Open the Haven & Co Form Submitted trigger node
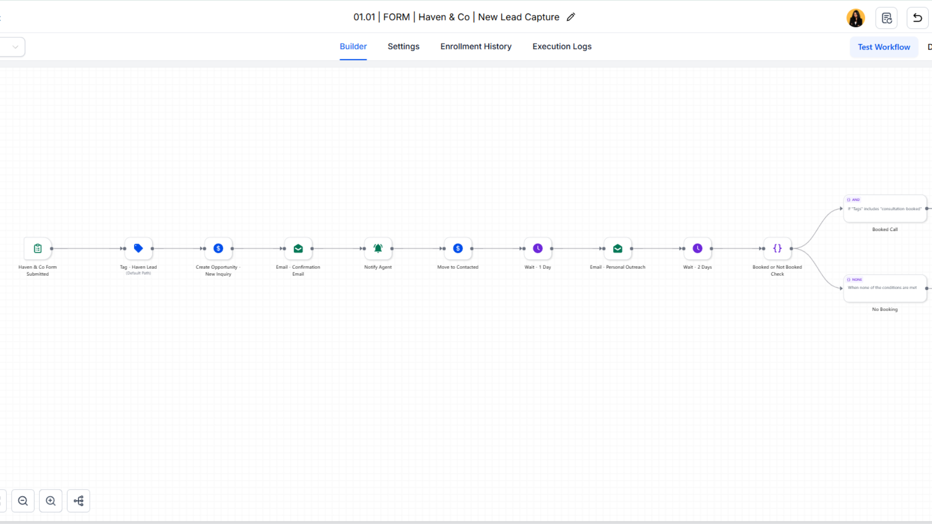This screenshot has height=524, width=932. click(x=37, y=248)
